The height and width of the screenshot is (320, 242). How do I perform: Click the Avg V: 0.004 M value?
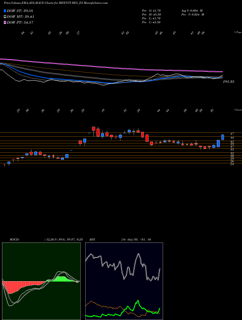192,10
